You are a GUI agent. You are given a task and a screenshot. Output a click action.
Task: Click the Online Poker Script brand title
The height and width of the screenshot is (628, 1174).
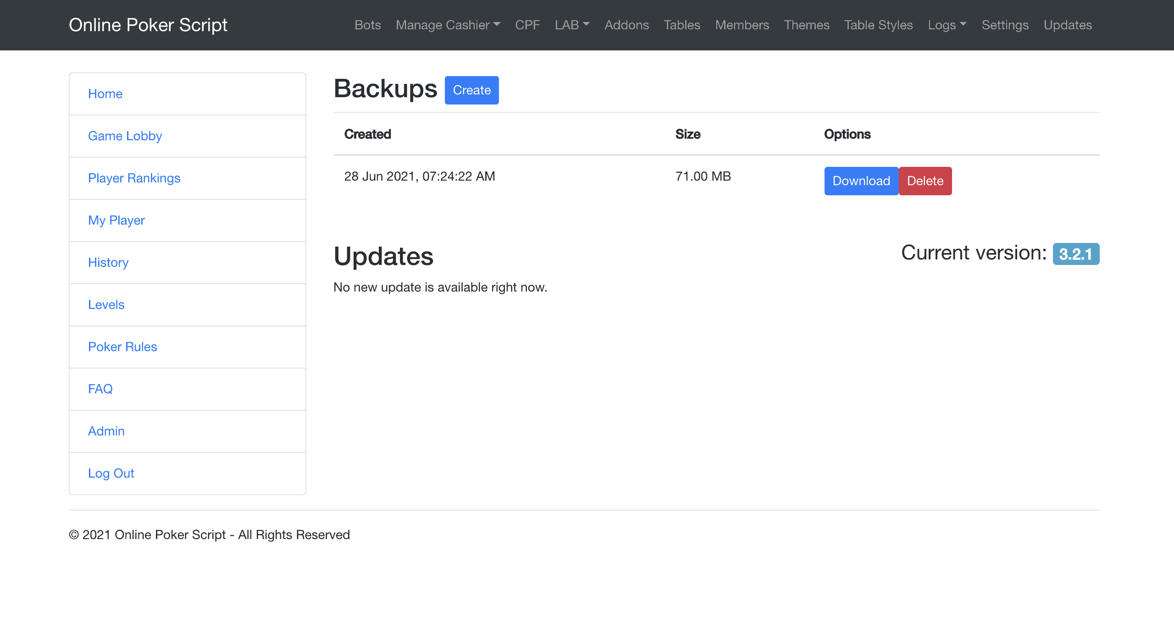(148, 25)
